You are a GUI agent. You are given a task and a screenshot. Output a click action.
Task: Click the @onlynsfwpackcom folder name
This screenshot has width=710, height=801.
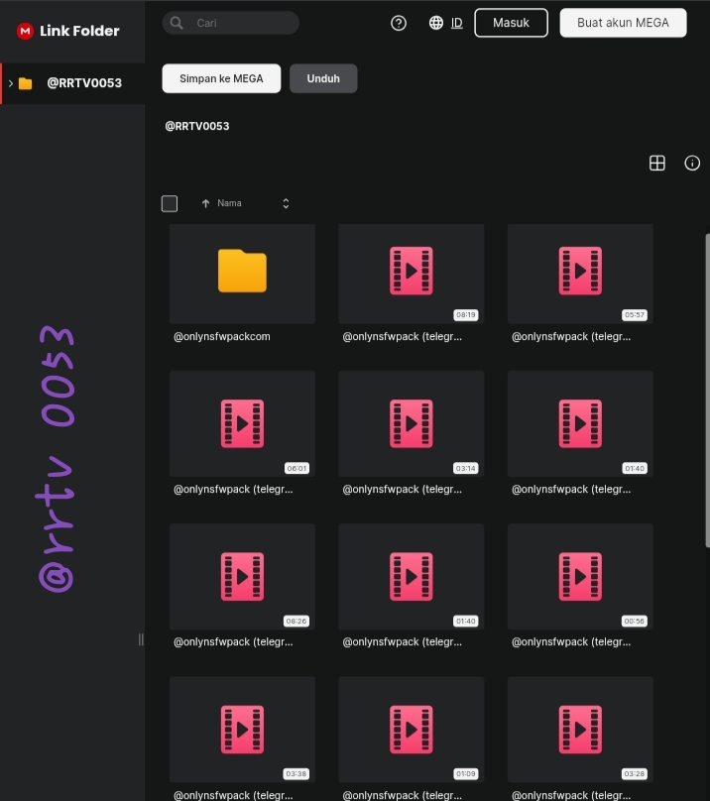[x=222, y=337]
